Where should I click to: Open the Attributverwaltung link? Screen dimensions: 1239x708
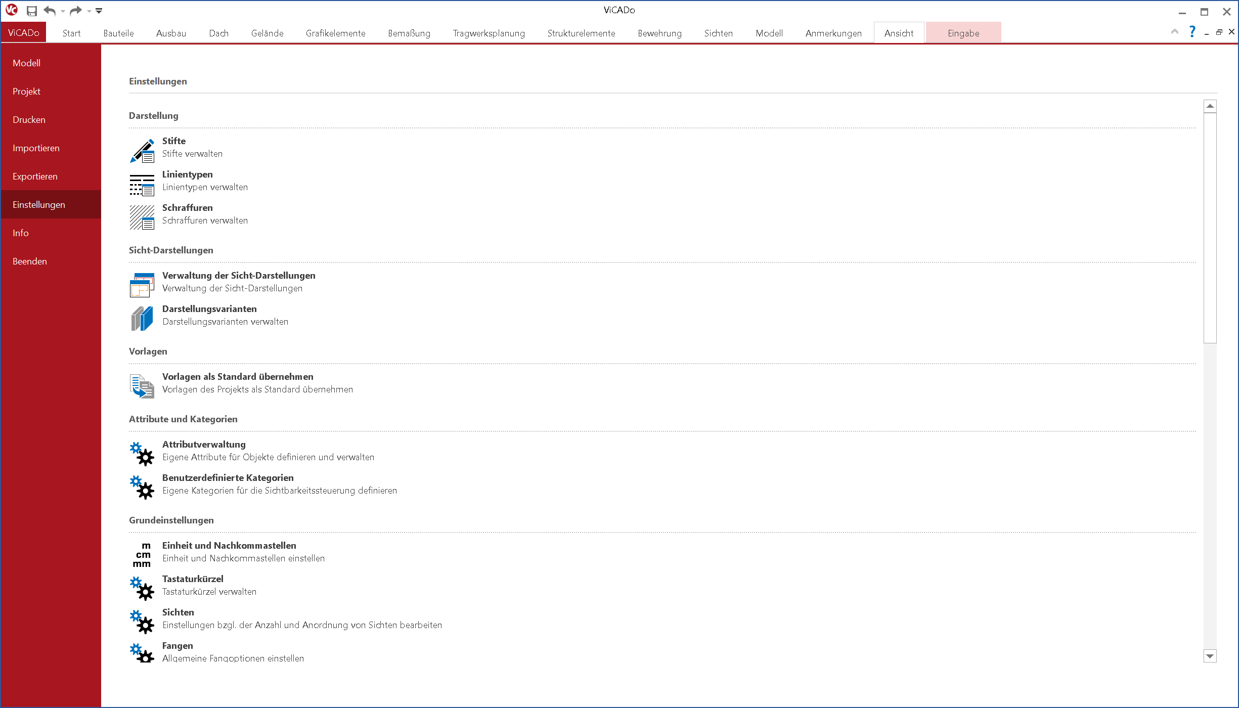204,445
